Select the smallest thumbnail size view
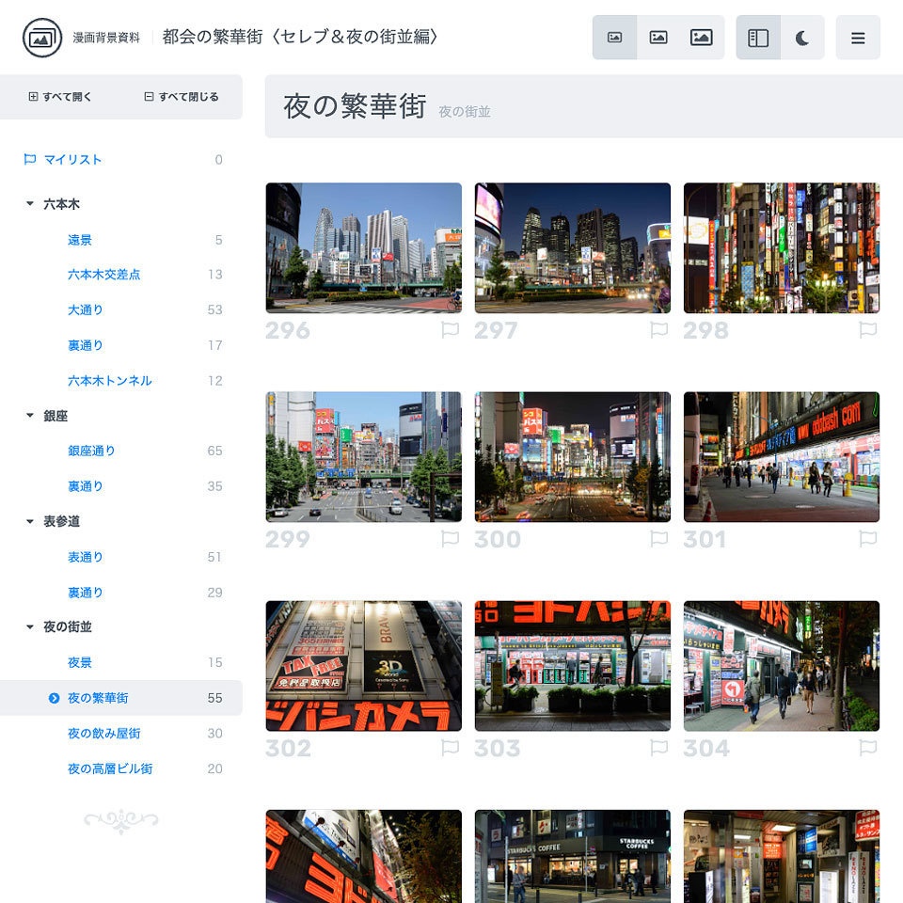903x903 pixels. [x=615, y=37]
